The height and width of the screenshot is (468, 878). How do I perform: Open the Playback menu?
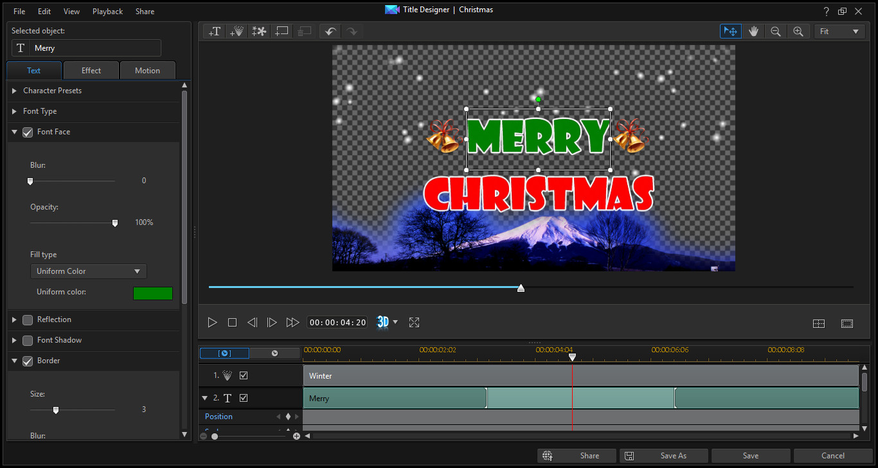coord(107,12)
